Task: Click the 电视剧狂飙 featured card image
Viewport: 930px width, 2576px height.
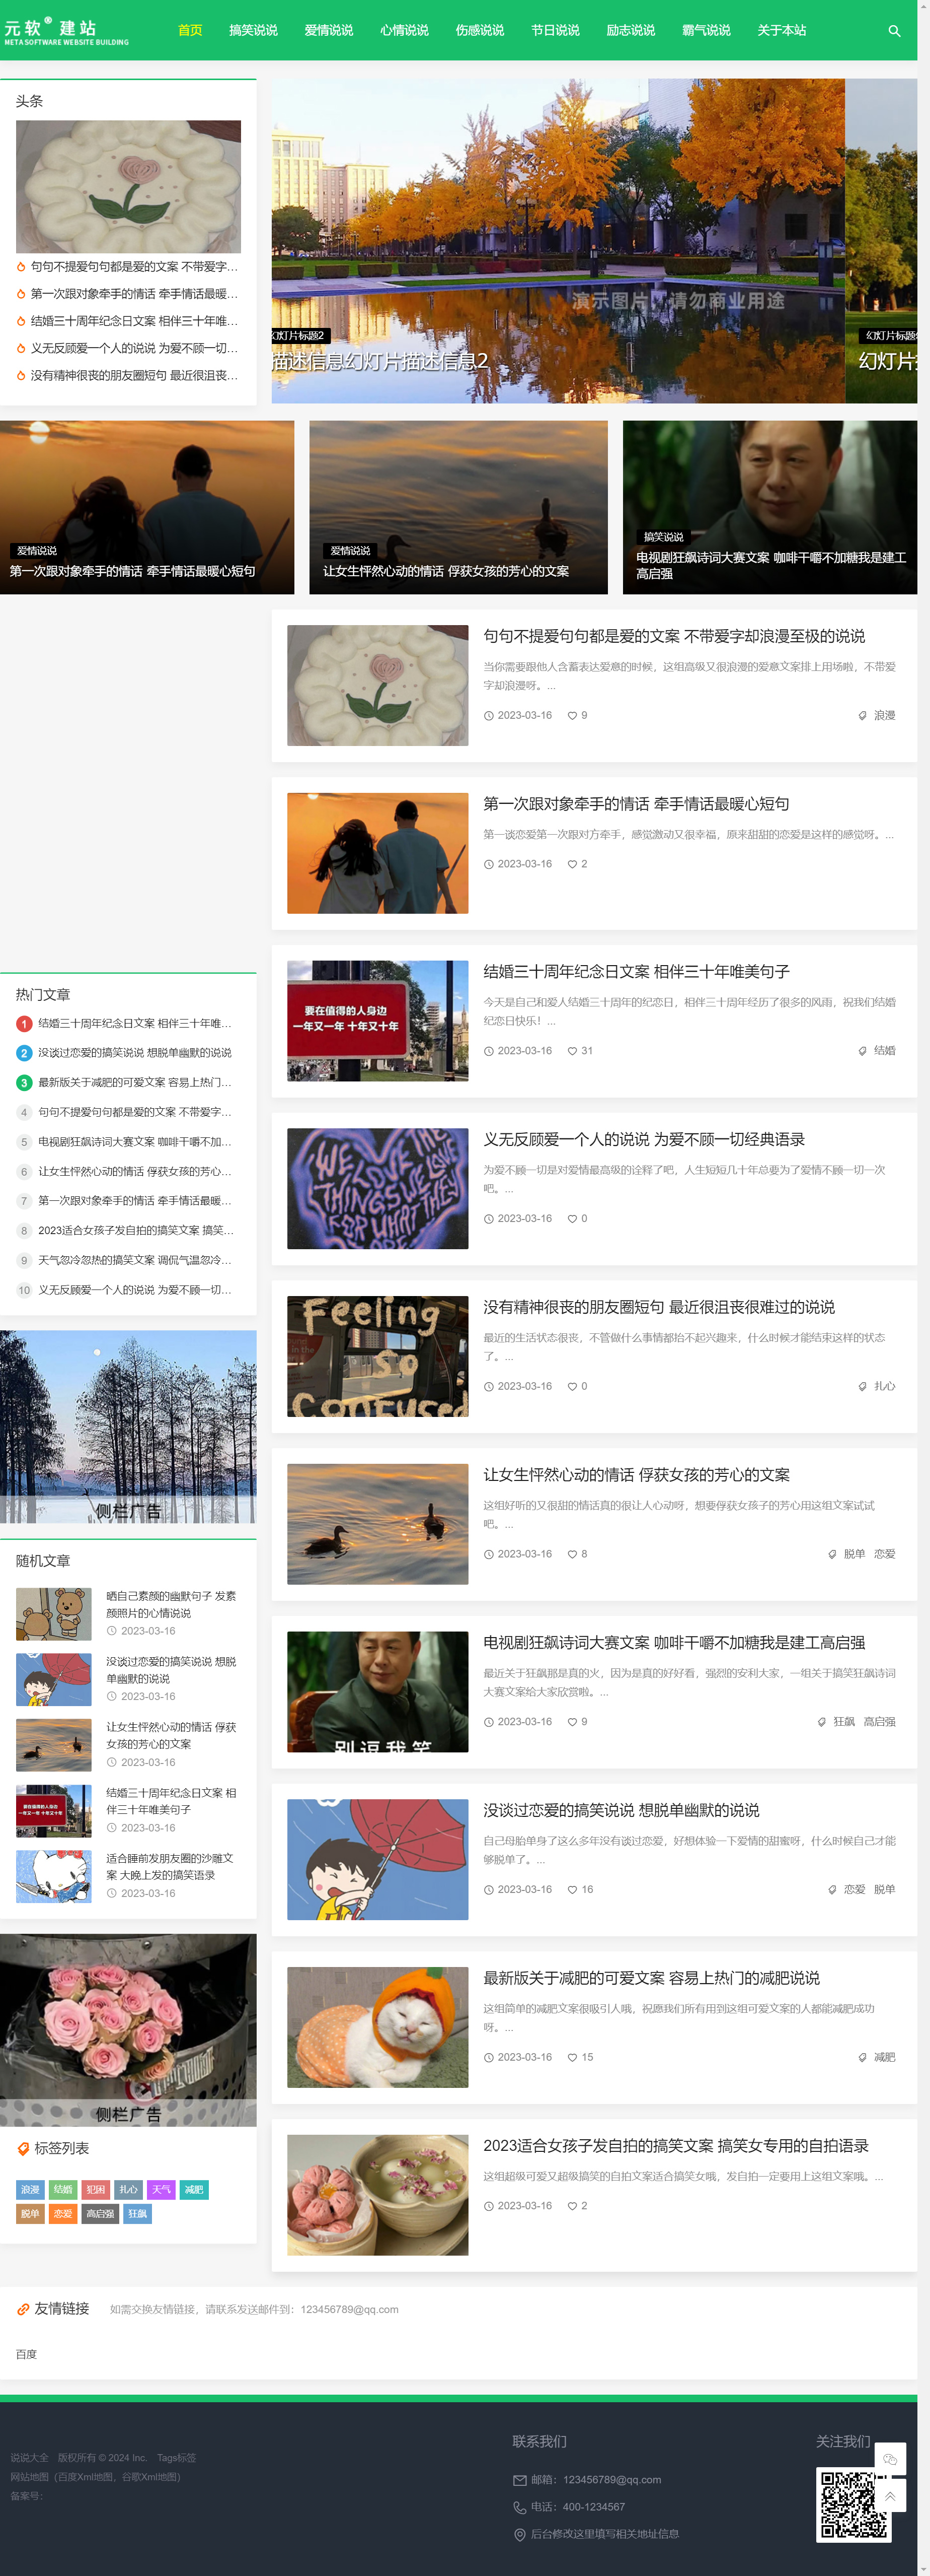Action: point(770,507)
